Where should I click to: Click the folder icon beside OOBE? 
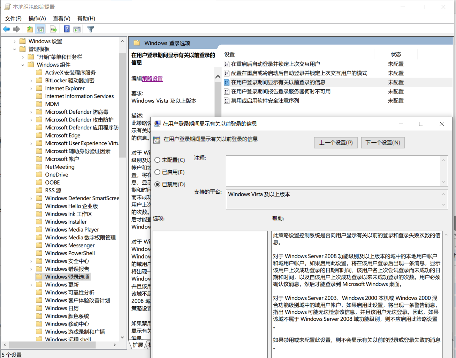click(x=39, y=182)
